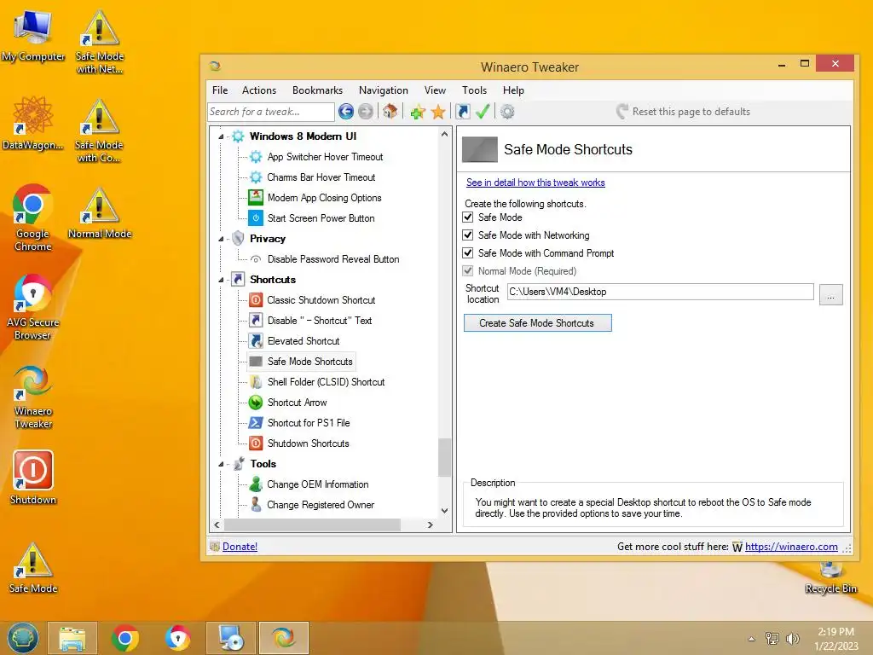Select Disable Password Reveal Button
The width and height of the screenshot is (873, 655).
pos(333,259)
